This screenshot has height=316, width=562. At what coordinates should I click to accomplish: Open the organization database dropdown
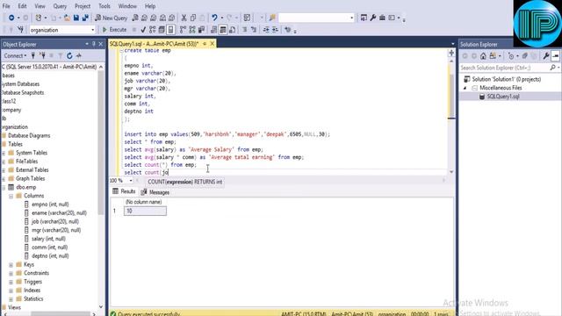pyautogui.click(x=92, y=30)
